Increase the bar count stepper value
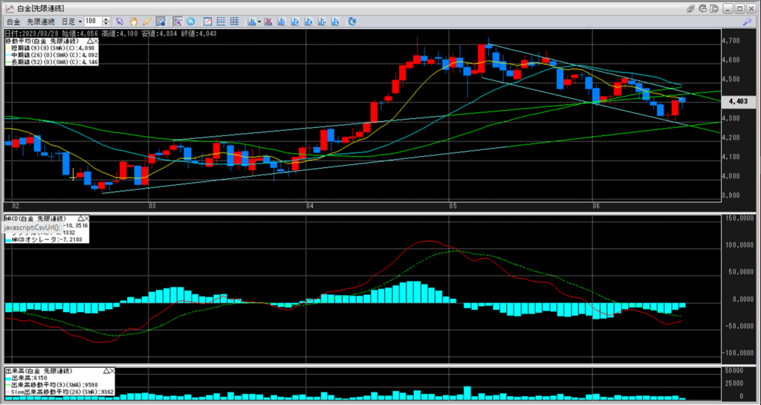The width and height of the screenshot is (761, 405). [x=106, y=19]
